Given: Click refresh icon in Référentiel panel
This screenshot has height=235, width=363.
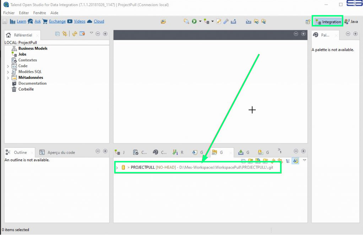Looking at the screenshot, I should (x=75, y=34).
